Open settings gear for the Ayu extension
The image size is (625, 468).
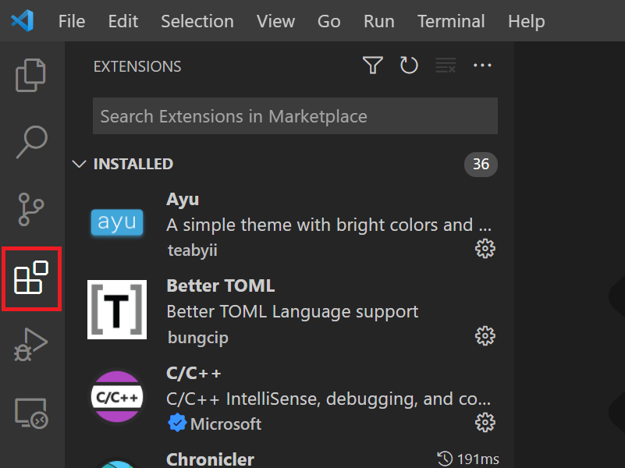point(485,248)
